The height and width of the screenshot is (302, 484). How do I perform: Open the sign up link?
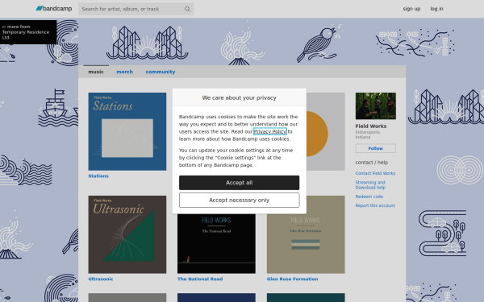(411, 9)
